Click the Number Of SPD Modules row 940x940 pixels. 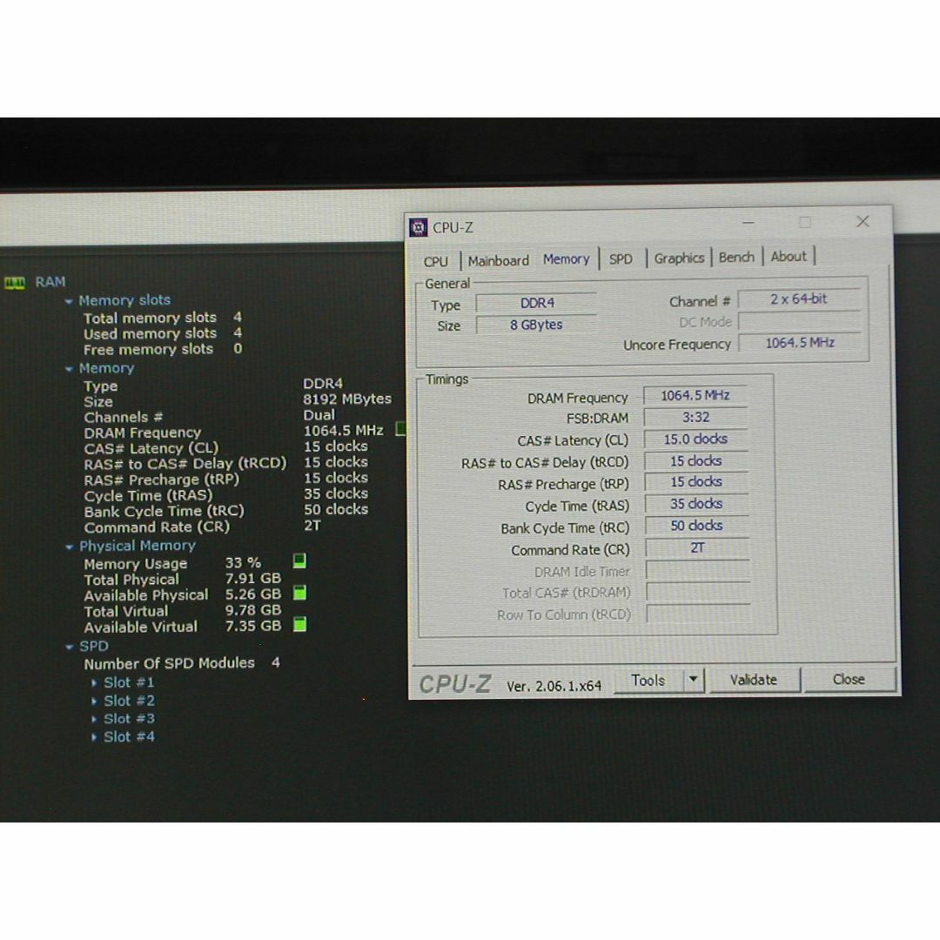[182, 663]
